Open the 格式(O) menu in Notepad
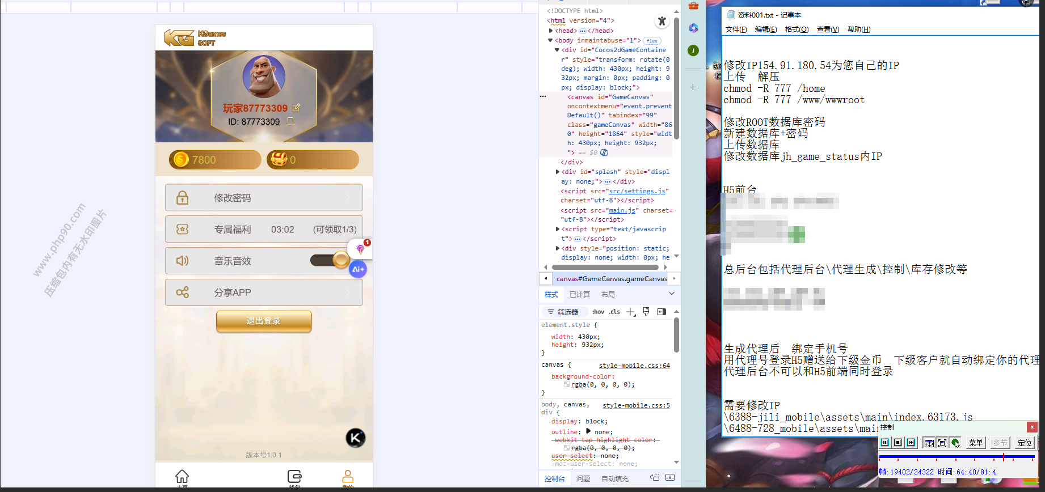Image resolution: width=1045 pixels, height=492 pixels. pyautogui.click(x=797, y=29)
